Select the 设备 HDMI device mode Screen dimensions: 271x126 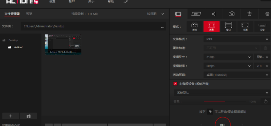pyautogui.click(x=262, y=26)
